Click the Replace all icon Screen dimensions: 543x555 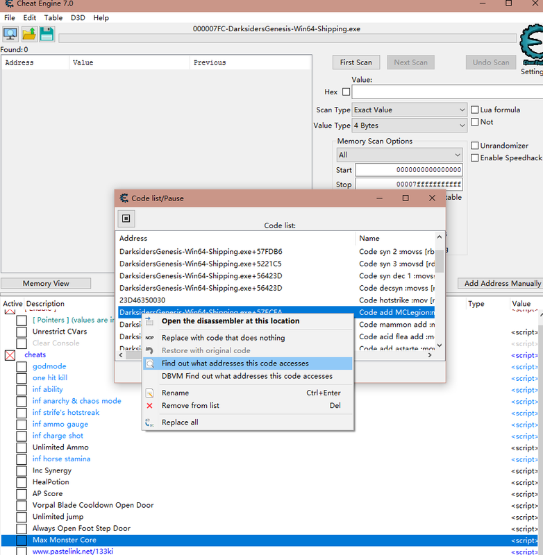(x=150, y=422)
